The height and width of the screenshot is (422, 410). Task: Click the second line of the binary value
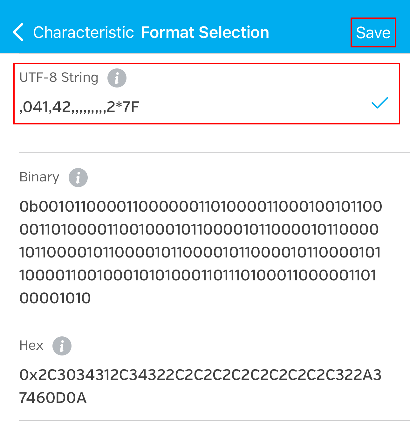click(x=199, y=229)
